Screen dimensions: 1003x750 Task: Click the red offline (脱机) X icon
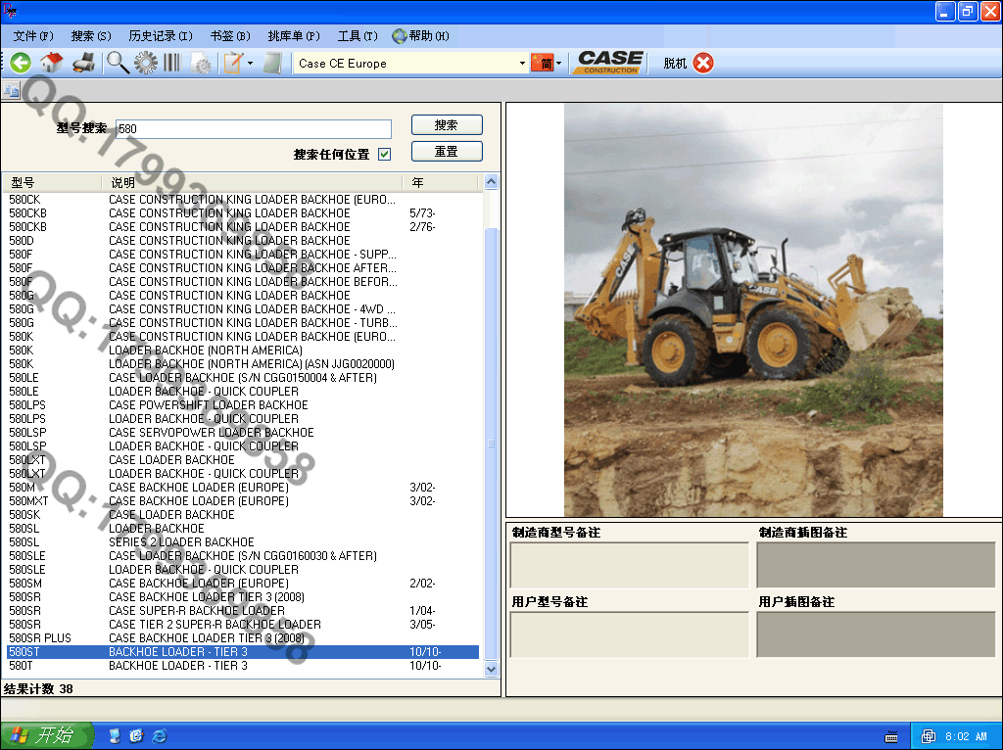[x=703, y=63]
